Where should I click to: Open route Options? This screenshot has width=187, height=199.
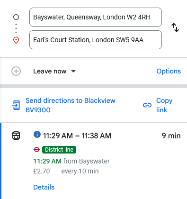click(x=169, y=71)
